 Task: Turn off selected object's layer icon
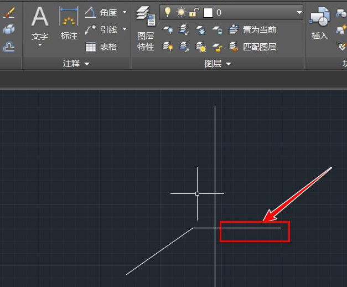168,30
